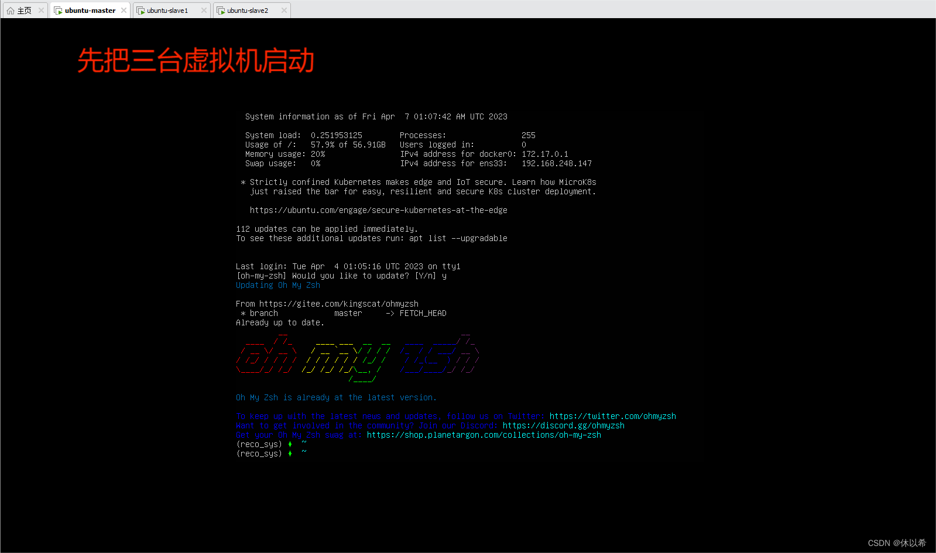Click the twitter.com/ohmyzsh URL
Screen dimensions: 936x553
pyautogui.click(x=612, y=416)
